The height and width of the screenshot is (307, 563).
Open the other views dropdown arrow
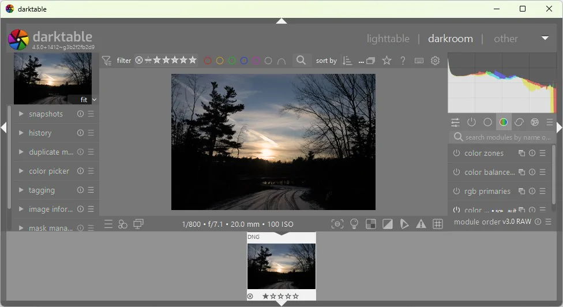pyautogui.click(x=545, y=38)
